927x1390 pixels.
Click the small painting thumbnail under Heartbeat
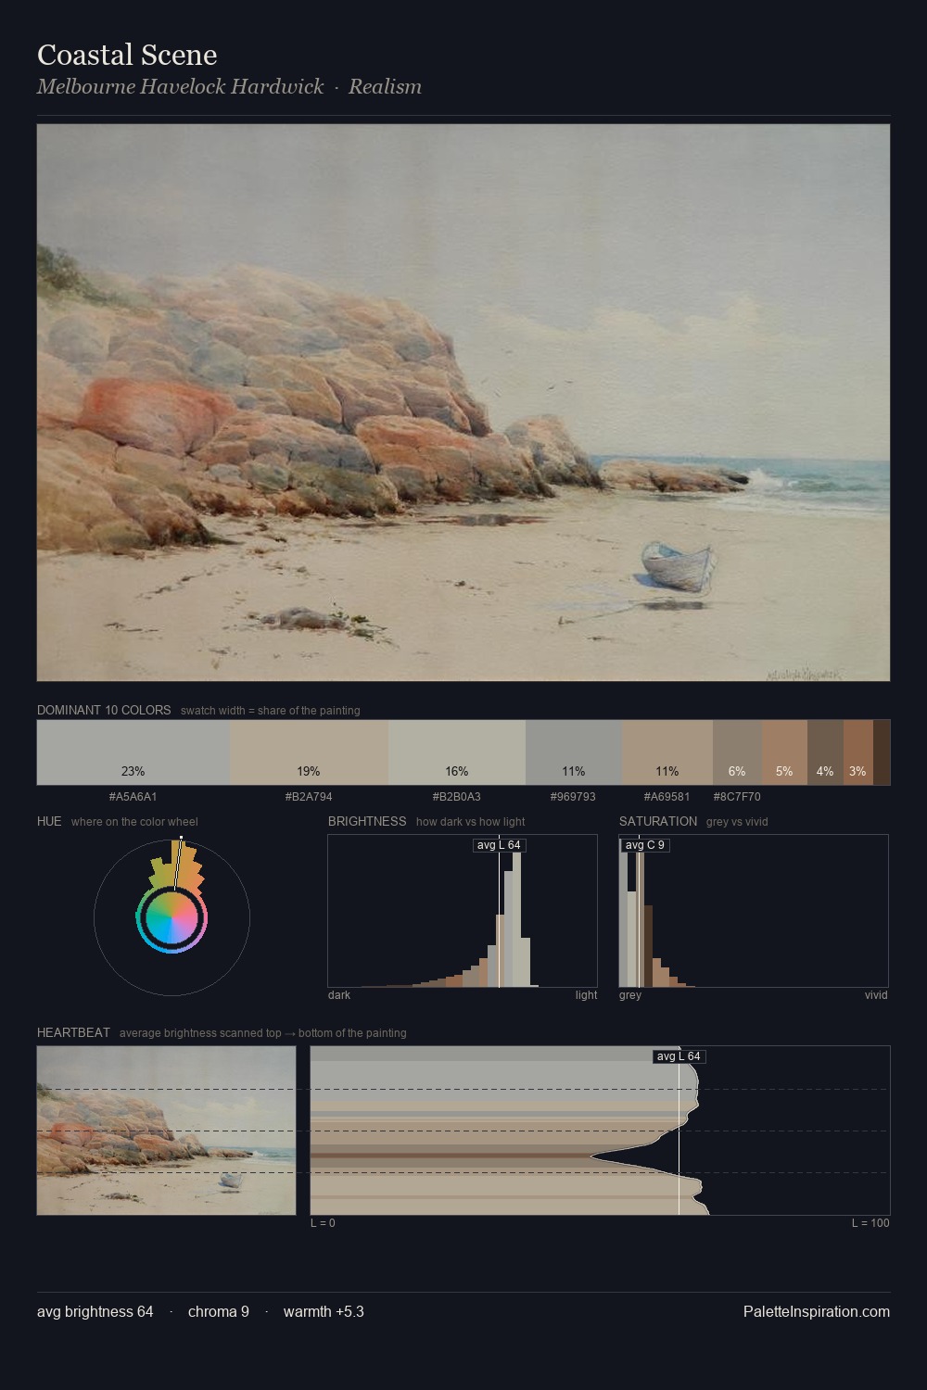pyautogui.click(x=167, y=1131)
